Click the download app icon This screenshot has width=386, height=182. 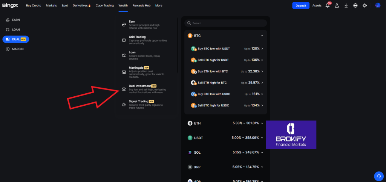point(346,6)
